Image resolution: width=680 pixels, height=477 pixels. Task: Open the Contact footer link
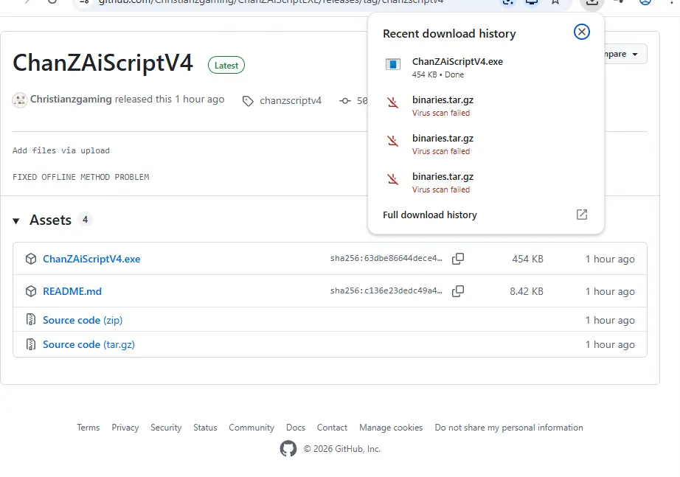(x=332, y=428)
